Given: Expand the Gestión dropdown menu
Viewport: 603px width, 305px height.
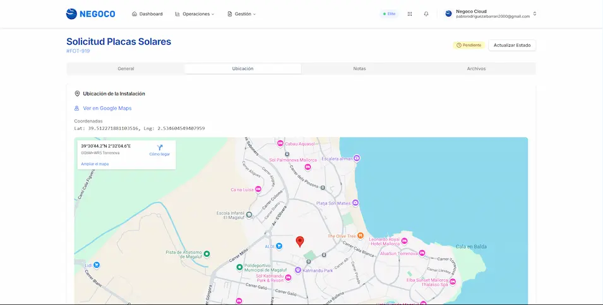Looking at the screenshot, I should [x=241, y=14].
